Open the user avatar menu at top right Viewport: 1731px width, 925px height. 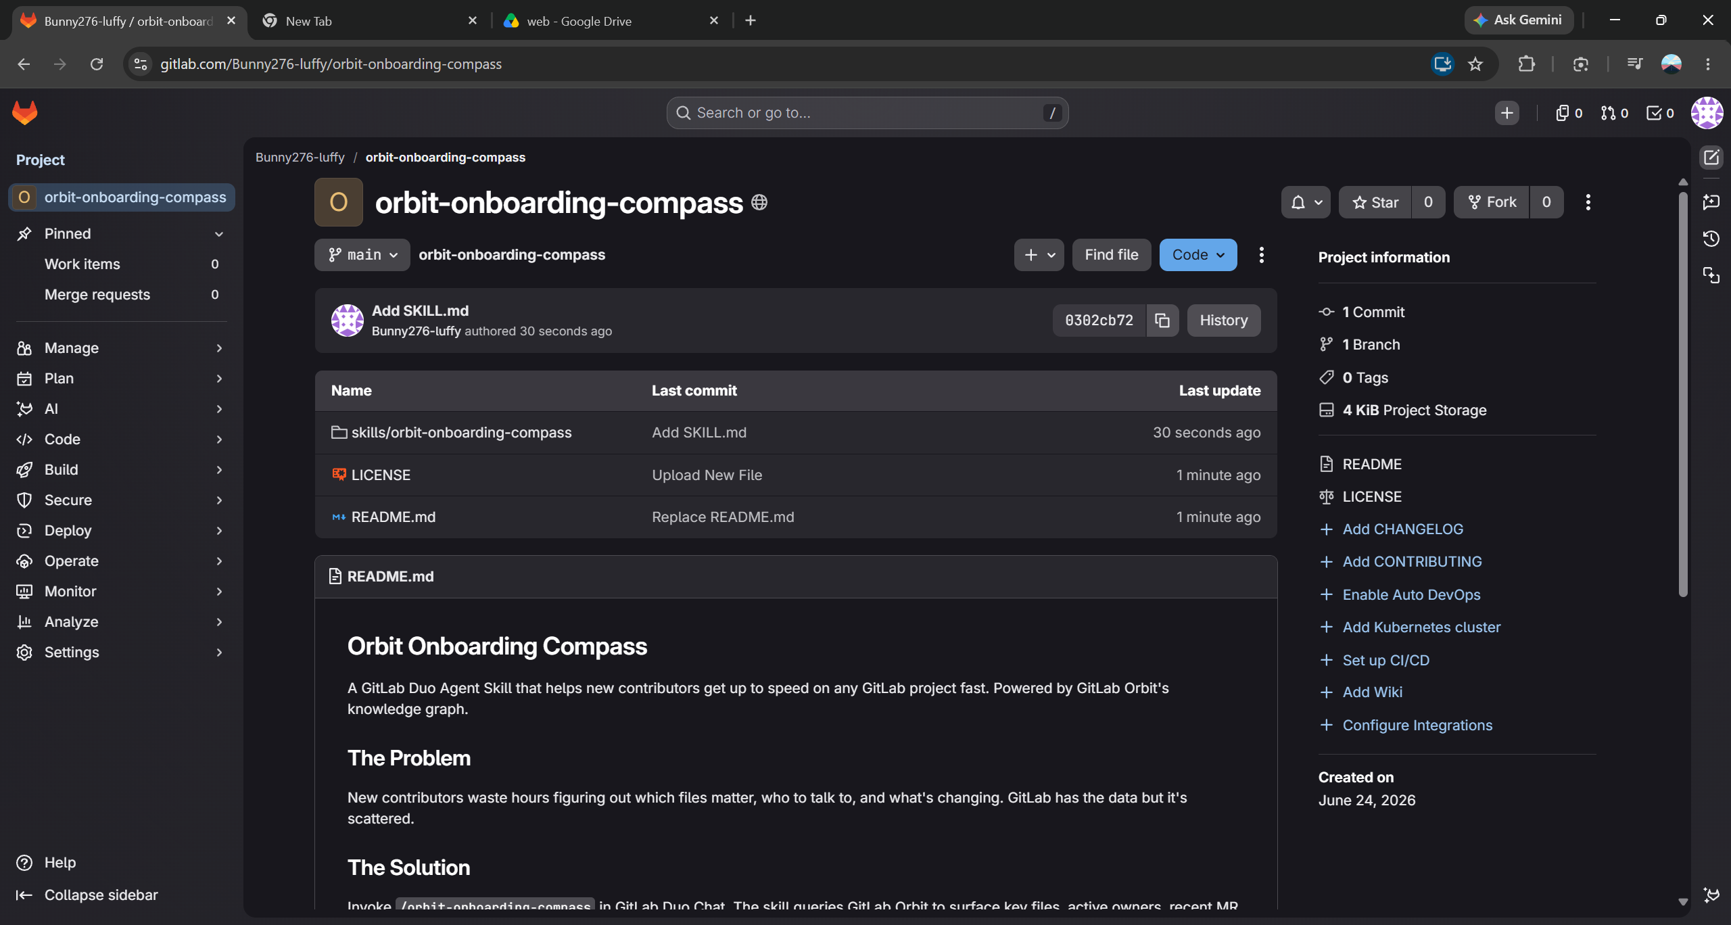(1707, 113)
